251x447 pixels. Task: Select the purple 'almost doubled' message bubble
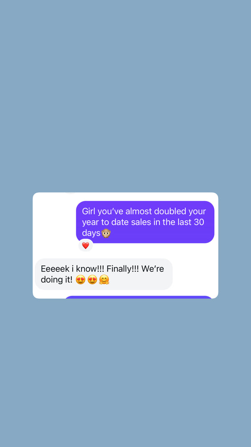(x=145, y=222)
